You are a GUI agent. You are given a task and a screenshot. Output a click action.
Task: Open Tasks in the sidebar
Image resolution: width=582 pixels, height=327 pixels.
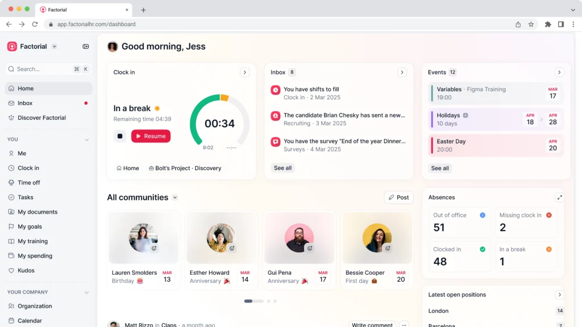coord(49,197)
